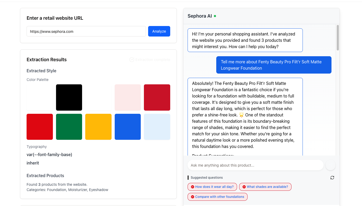Image resolution: width=362 pixels, height=206 pixels.
Task: Click the Analyze button
Action: click(159, 31)
